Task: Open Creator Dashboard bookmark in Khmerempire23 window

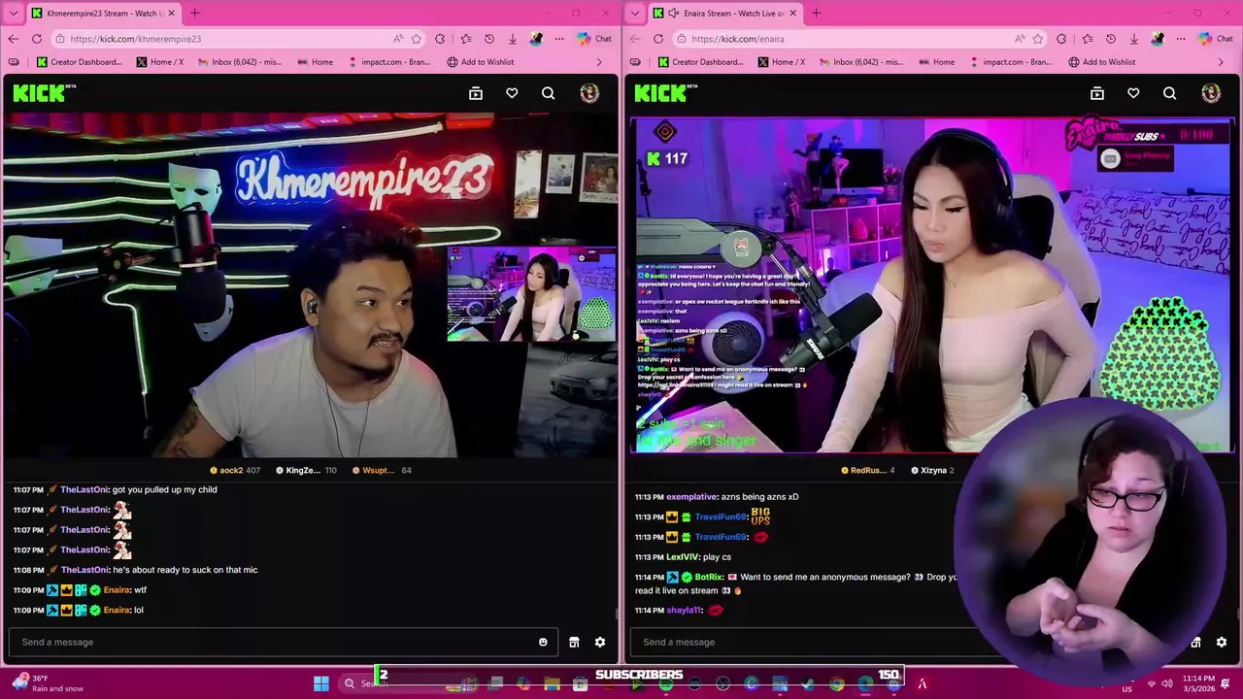Action: [x=80, y=62]
